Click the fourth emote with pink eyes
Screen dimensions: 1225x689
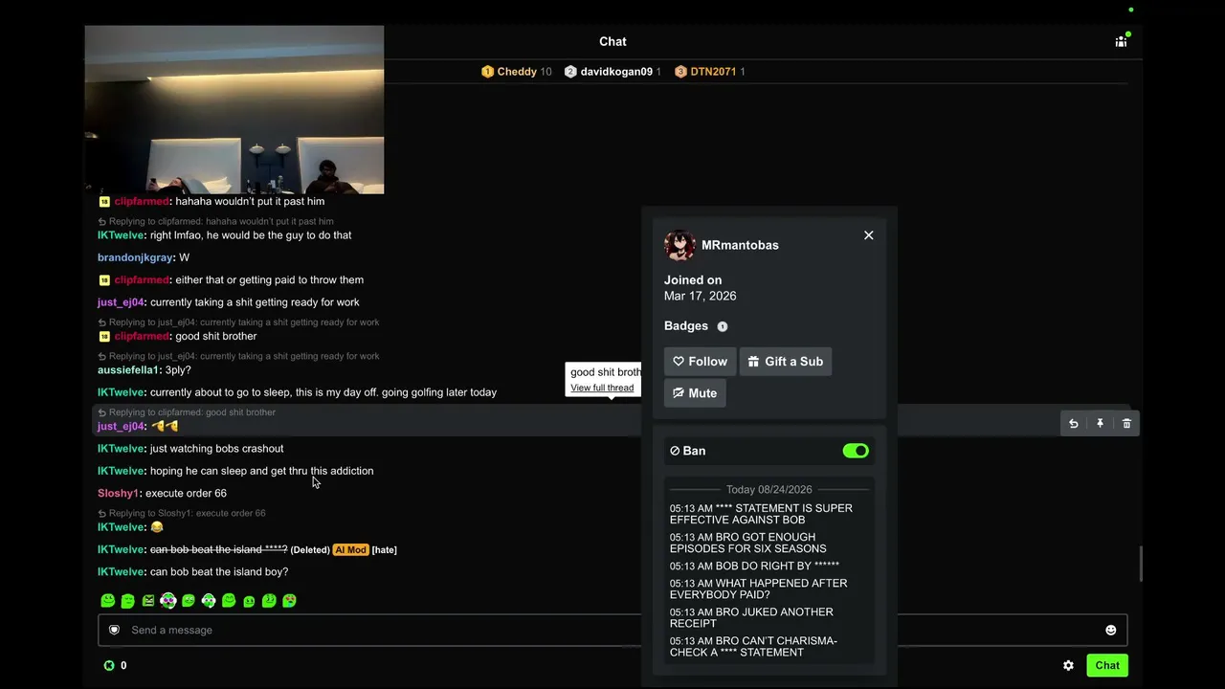coord(168,601)
